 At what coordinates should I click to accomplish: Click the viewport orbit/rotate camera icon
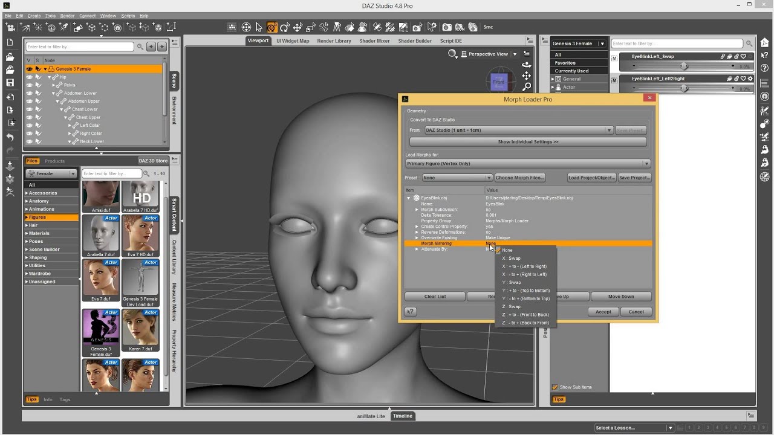[x=526, y=65]
